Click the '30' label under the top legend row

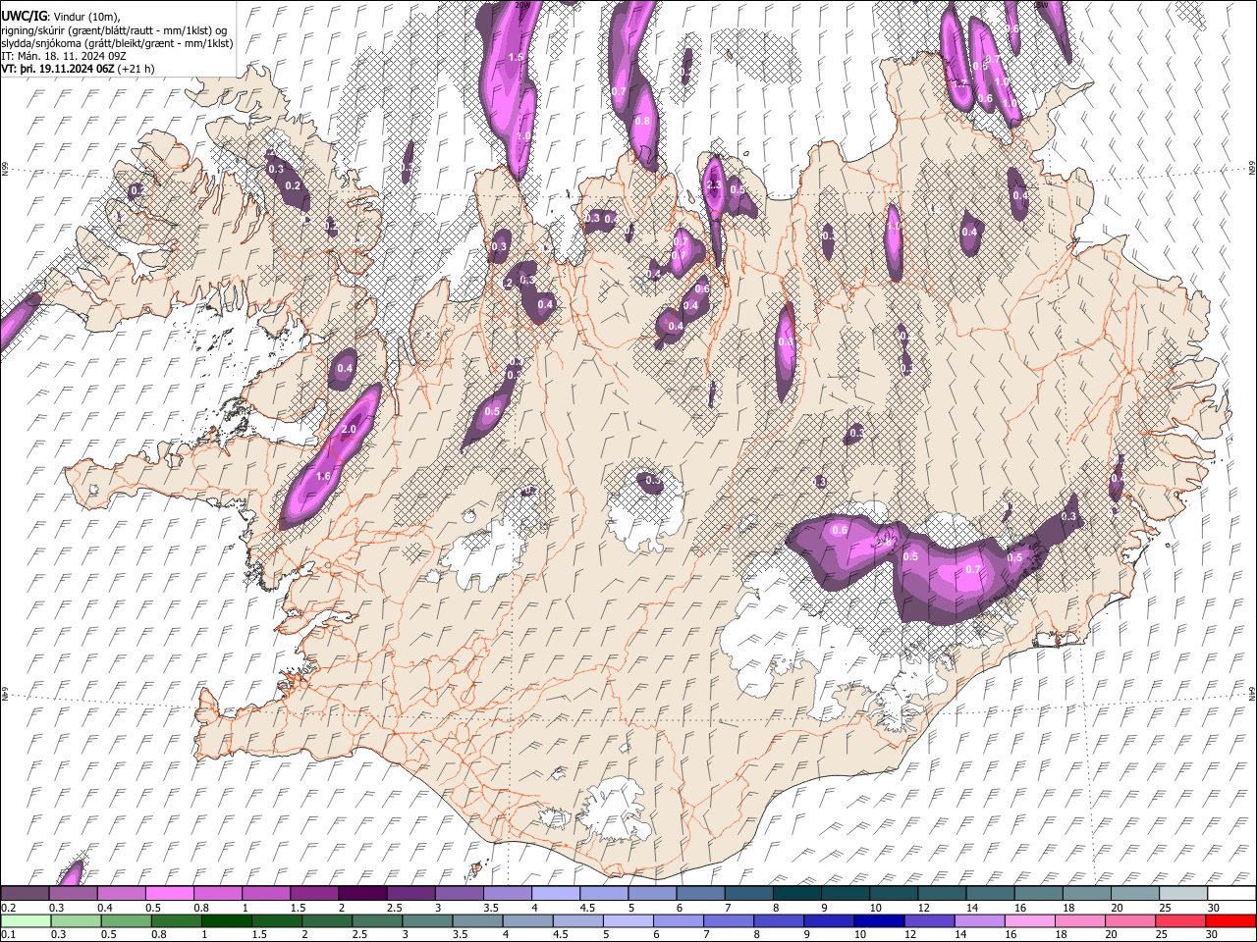(x=1214, y=908)
